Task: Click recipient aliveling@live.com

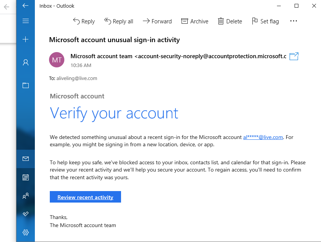Action: [x=77, y=78]
